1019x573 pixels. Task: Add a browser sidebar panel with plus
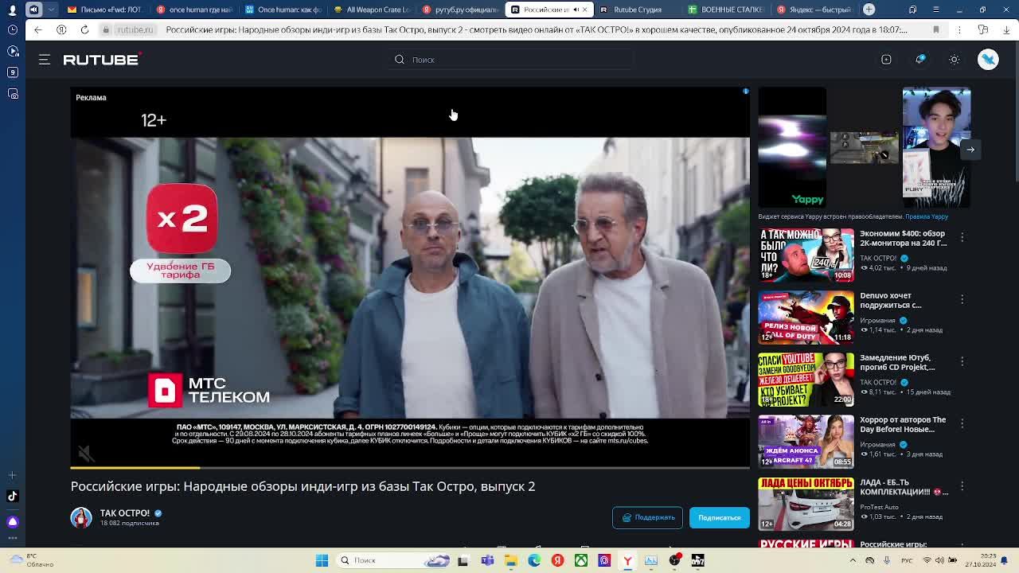[x=12, y=474]
